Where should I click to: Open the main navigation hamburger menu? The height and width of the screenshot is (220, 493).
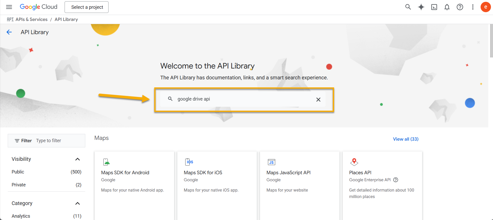(9, 7)
